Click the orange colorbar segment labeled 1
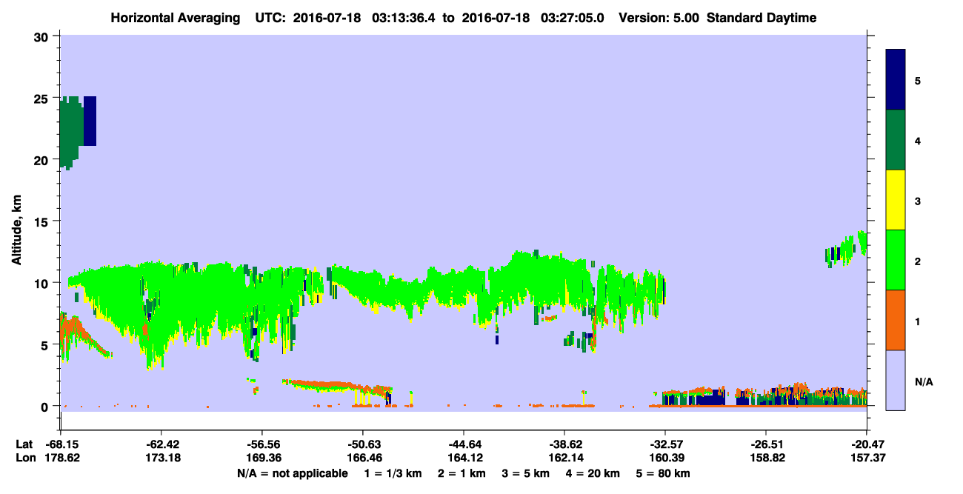 896,320
